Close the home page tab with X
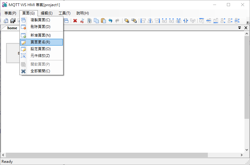The image size is (250, 165). click(x=246, y=28)
